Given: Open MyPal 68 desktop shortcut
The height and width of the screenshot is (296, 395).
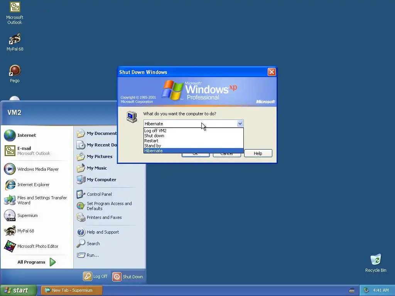Looking at the screenshot, I should coord(15,42).
